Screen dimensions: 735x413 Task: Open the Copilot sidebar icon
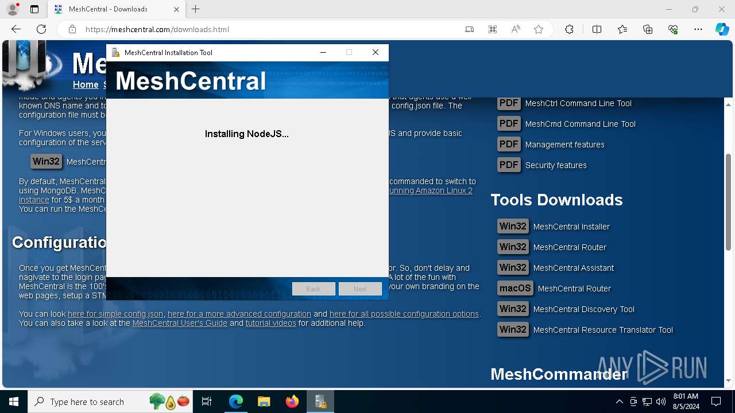(722, 29)
